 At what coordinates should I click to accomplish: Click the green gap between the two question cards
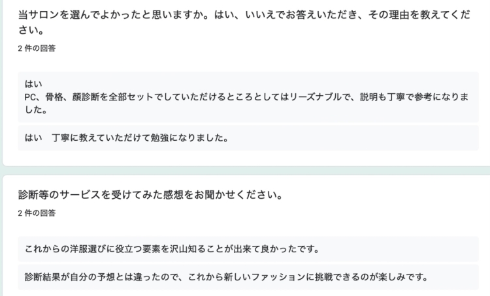point(245,170)
